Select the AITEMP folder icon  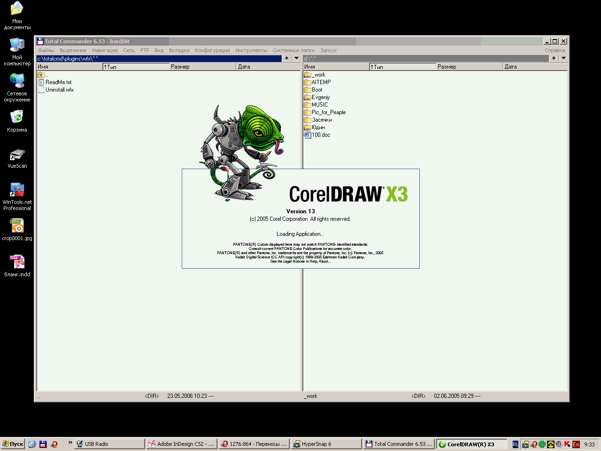[308, 82]
